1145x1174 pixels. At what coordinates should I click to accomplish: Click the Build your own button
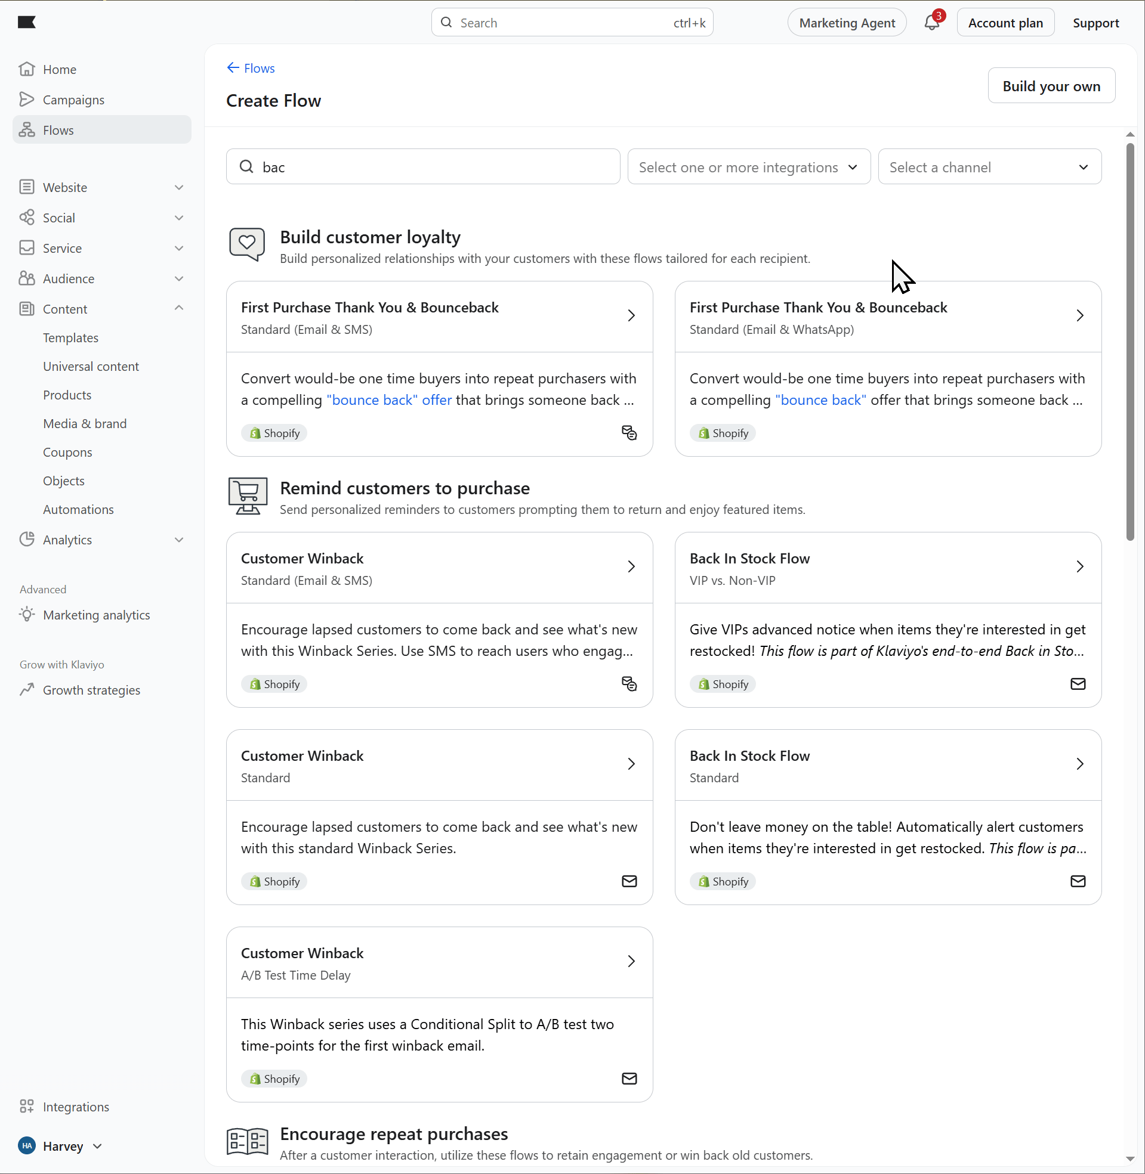(x=1051, y=85)
